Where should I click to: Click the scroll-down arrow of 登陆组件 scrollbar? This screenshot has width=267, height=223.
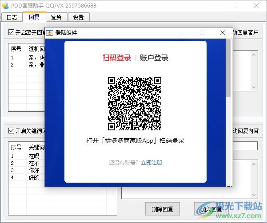[x=228, y=185]
